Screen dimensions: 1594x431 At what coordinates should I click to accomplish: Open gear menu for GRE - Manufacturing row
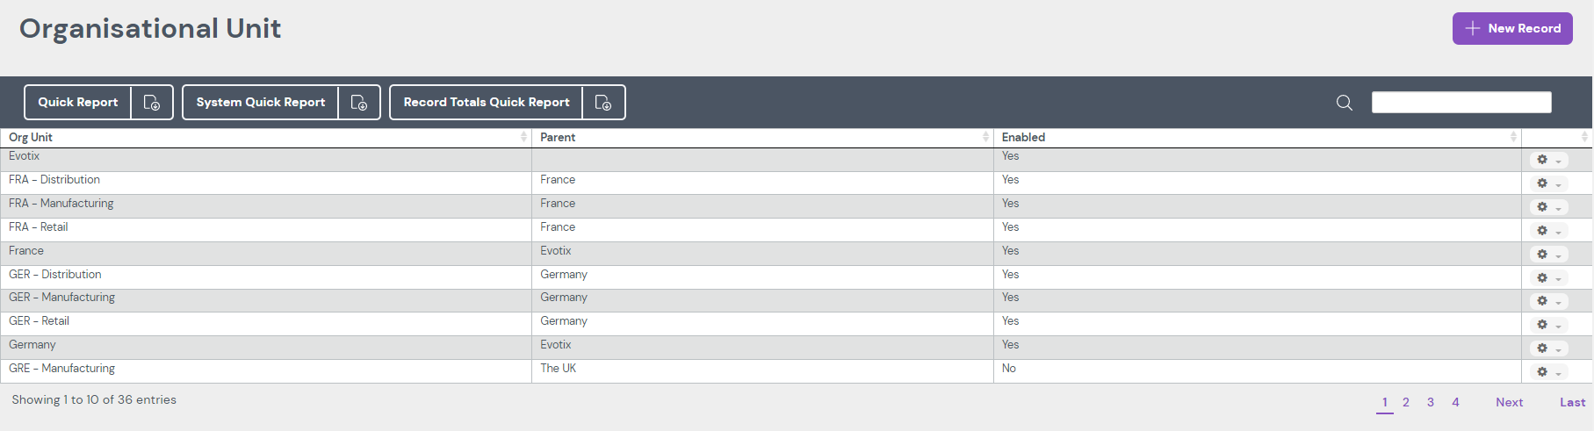(1547, 372)
